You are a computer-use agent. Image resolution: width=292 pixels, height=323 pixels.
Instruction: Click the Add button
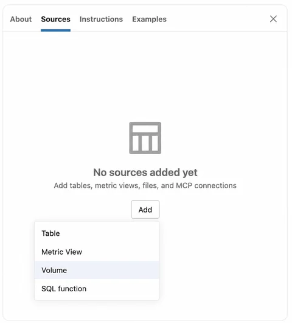tap(145, 210)
